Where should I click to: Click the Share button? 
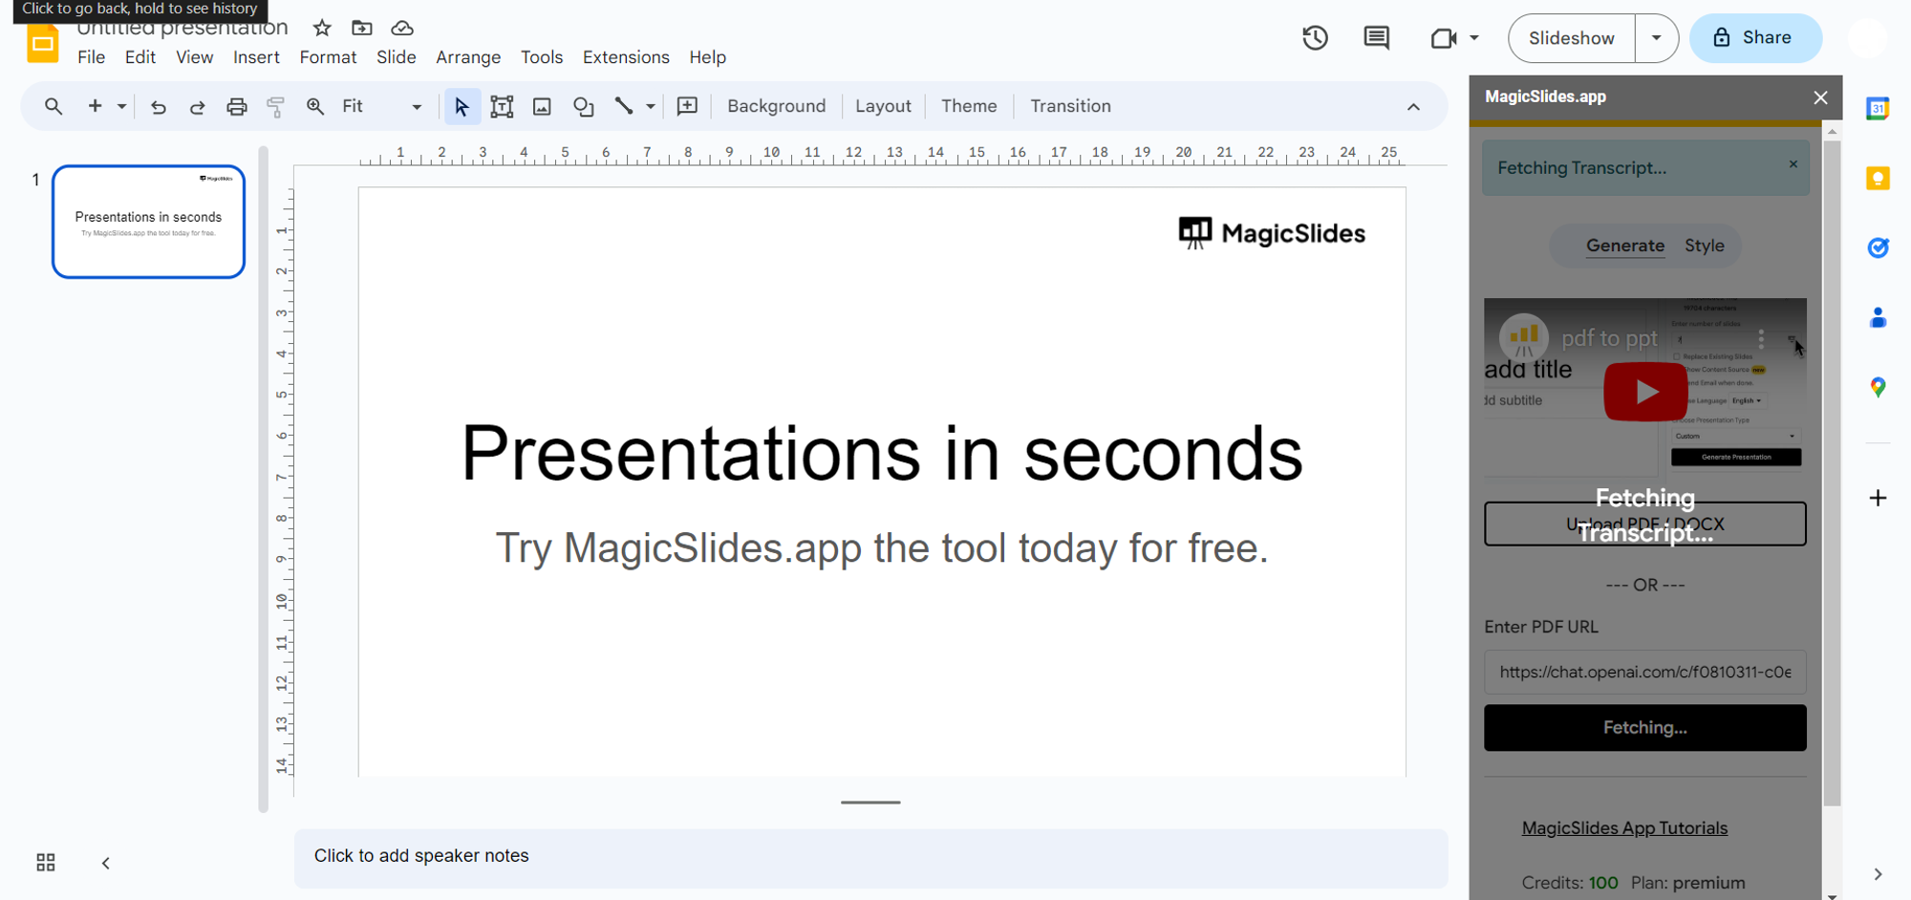tap(1755, 38)
